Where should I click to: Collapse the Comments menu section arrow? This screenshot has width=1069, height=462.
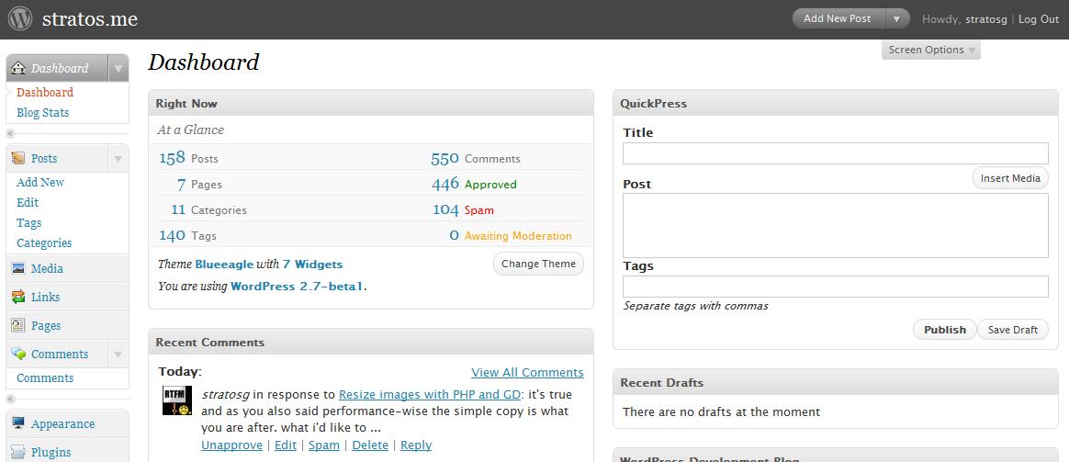[x=118, y=354]
